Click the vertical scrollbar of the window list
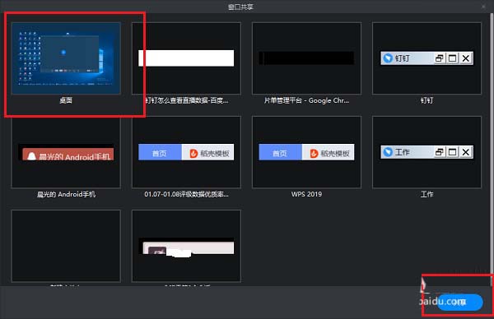The height and width of the screenshot is (319, 494). 492,150
